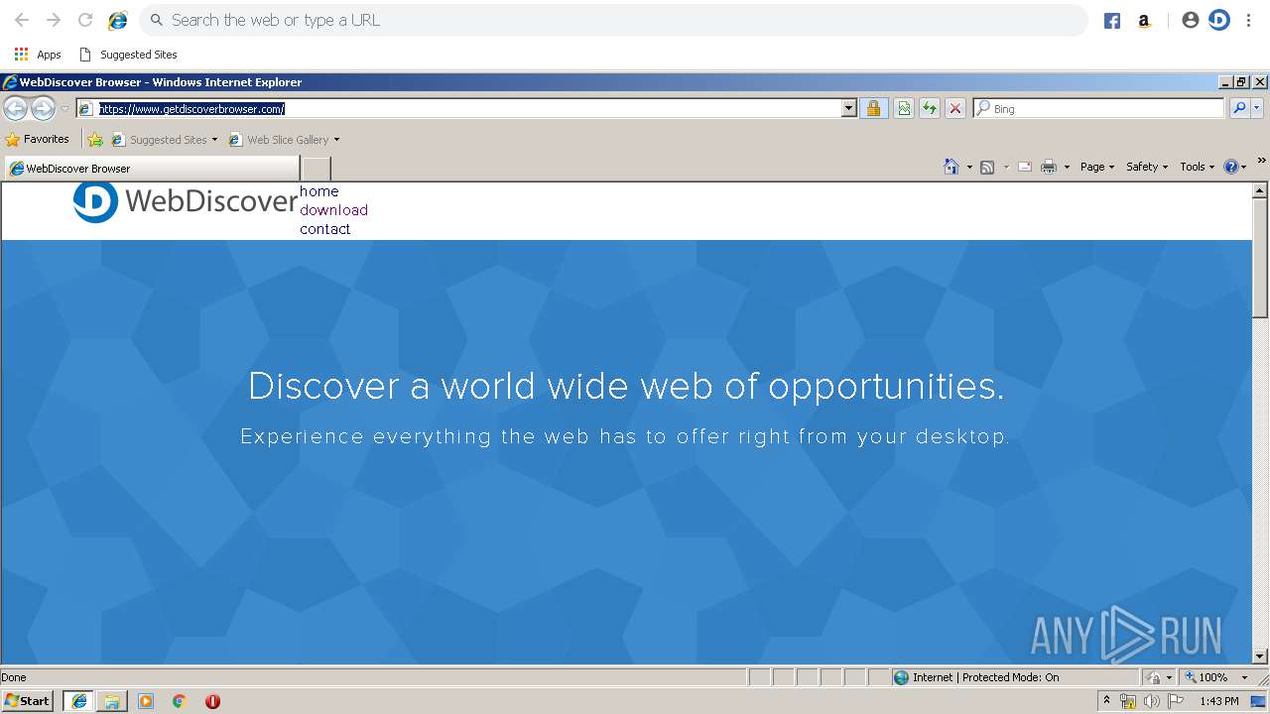Select the WebDiscover Browser tab
The image size is (1270, 714).
152,169
